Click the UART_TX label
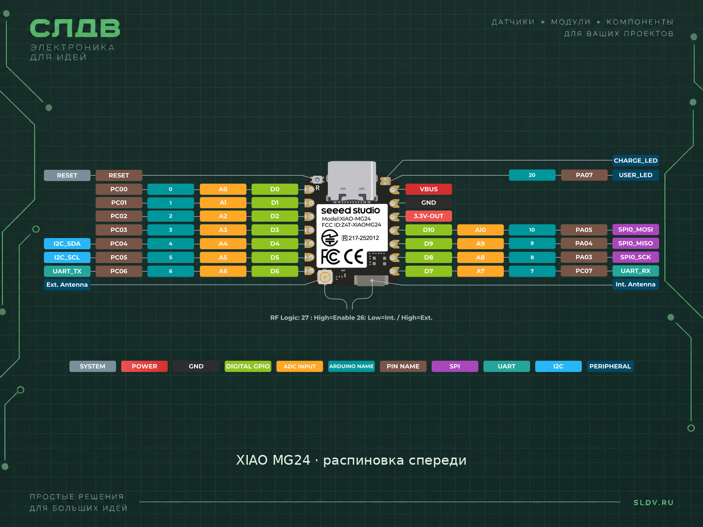 tap(67, 271)
